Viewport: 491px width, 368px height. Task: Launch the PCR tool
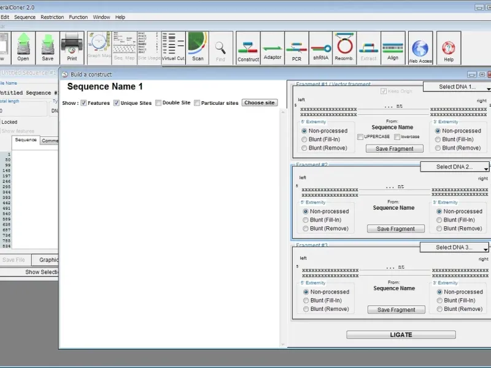click(x=296, y=48)
